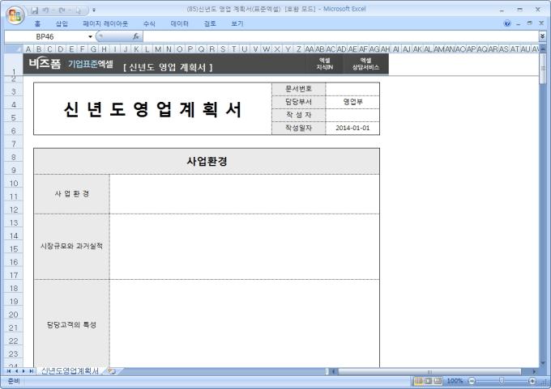Switch to Normal view in status bar

tap(419, 381)
